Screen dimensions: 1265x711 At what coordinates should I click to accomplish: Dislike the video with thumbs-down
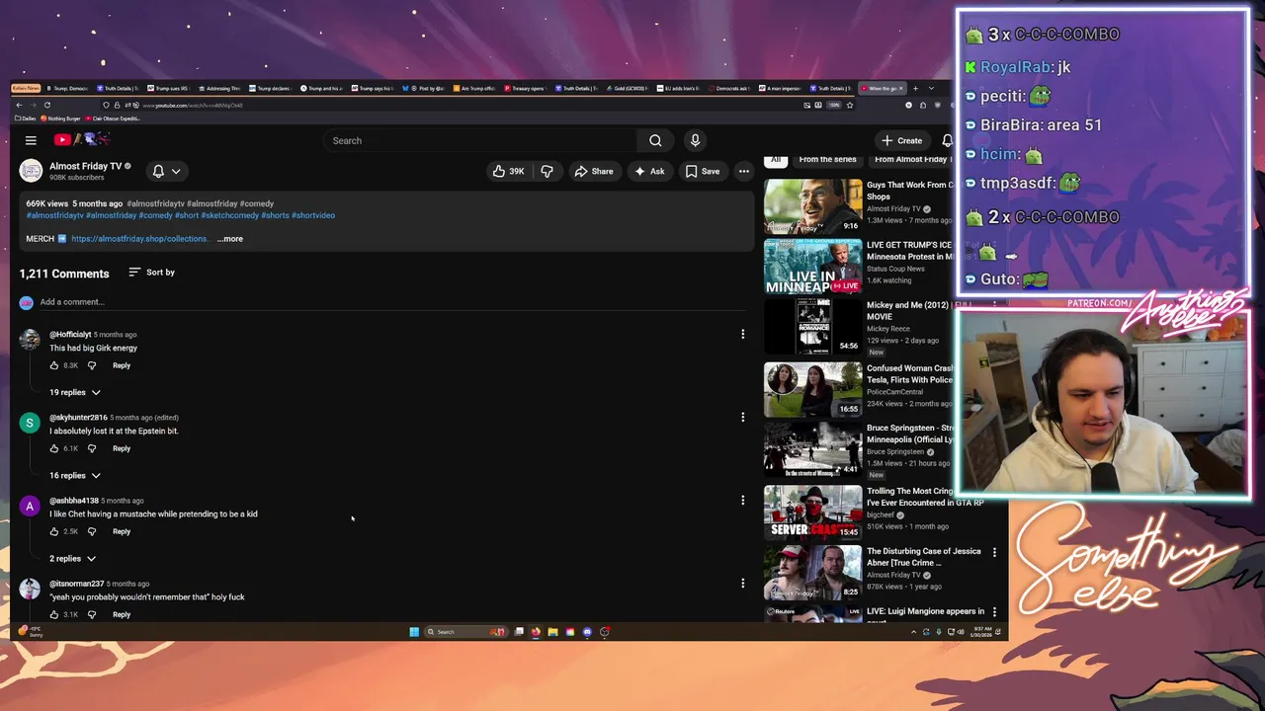547,171
